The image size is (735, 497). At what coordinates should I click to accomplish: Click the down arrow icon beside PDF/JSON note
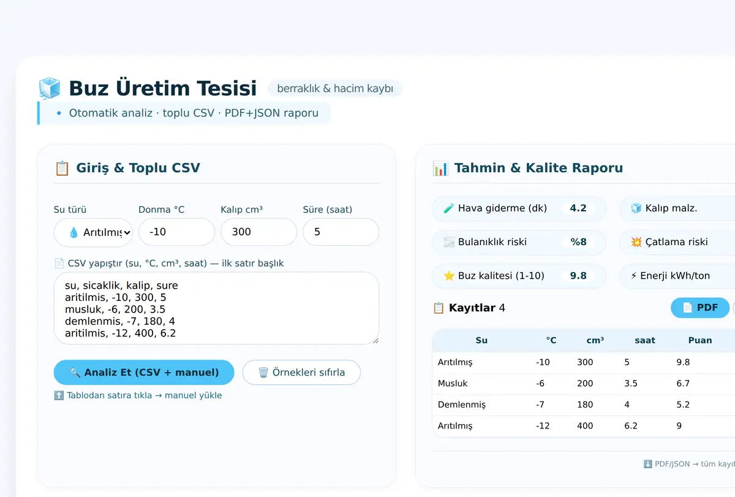tap(647, 465)
